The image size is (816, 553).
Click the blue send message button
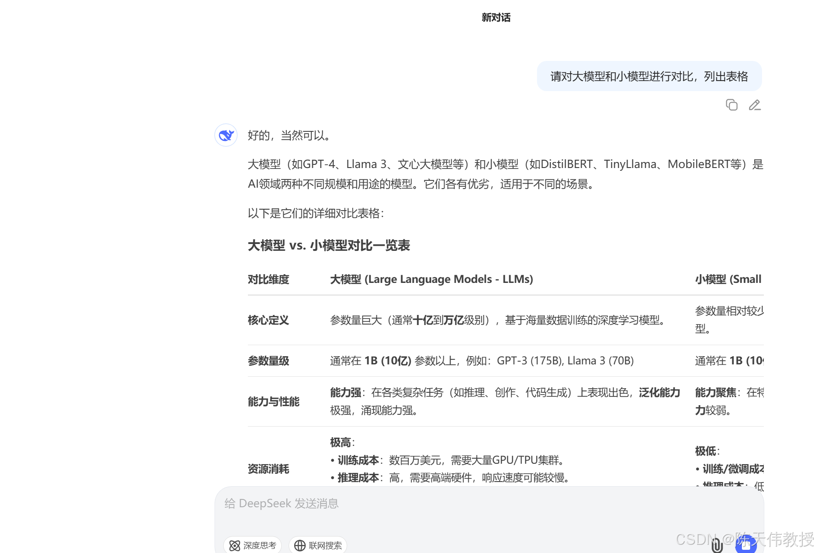pos(746,544)
